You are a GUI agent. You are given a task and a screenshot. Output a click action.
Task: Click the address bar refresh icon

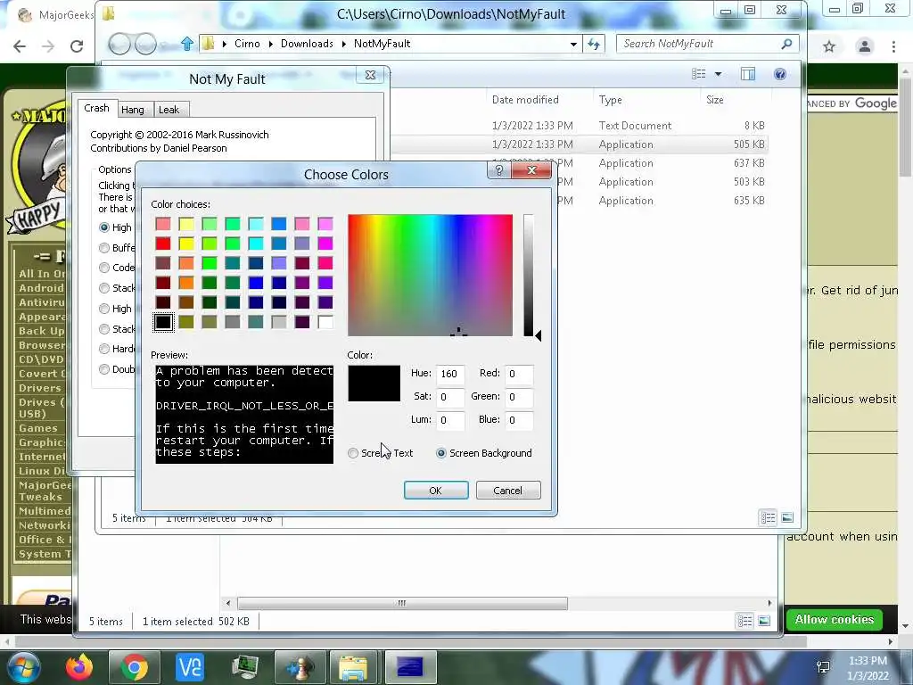pos(593,44)
